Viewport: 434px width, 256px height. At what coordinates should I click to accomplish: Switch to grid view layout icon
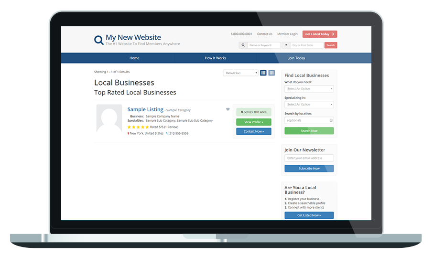(x=271, y=73)
